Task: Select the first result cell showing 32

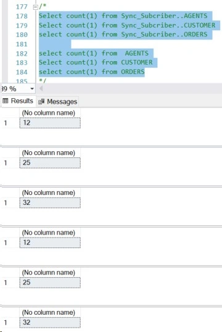Action: [50, 202]
